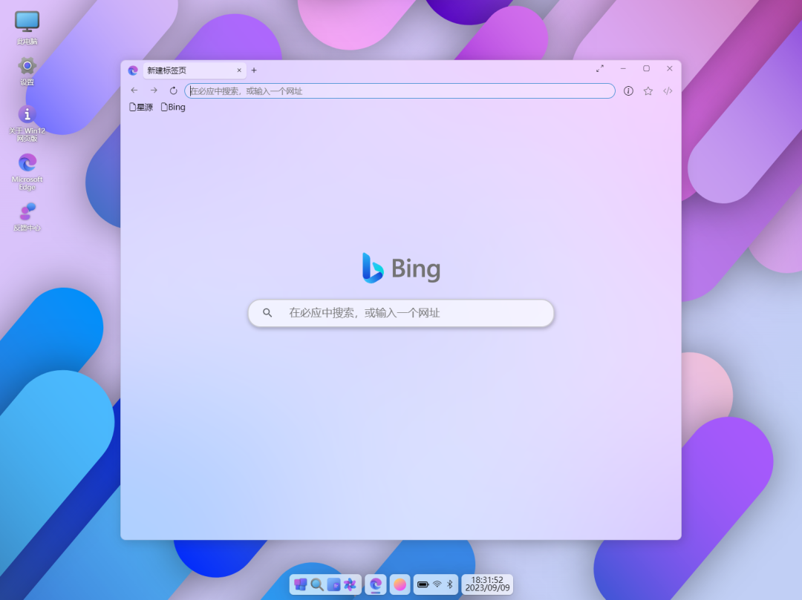Reload the page with the refresh icon
The width and height of the screenshot is (802, 600).
pos(173,90)
